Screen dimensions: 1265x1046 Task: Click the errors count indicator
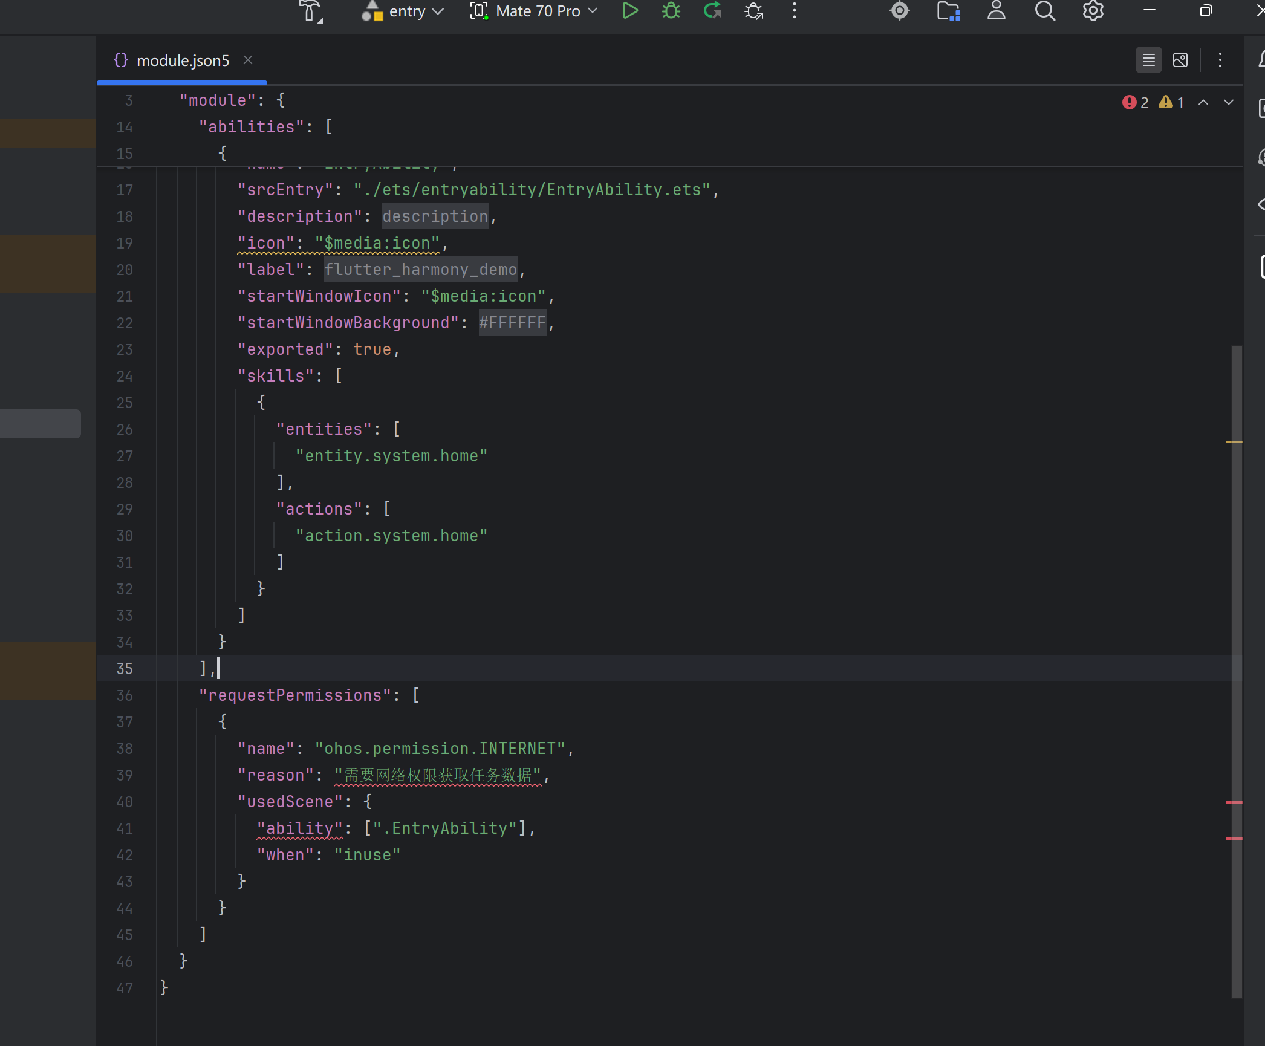coord(1136,102)
